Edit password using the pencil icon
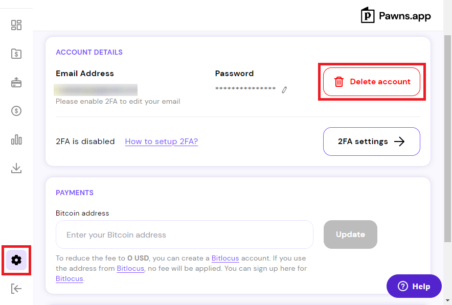This screenshot has width=452, height=305. [x=284, y=90]
